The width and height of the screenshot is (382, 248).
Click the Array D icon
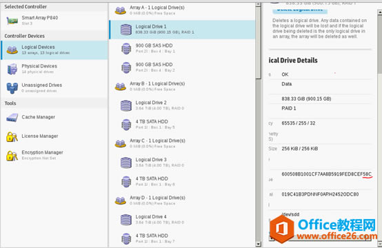click(121, 200)
